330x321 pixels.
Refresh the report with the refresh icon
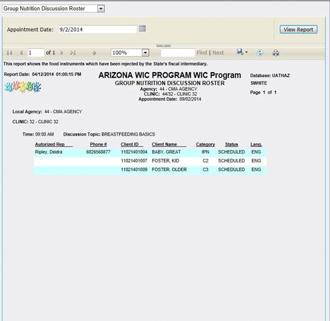coord(260,52)
